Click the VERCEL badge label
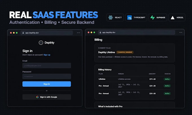This screenshot has width=192, height=115. 180,17
